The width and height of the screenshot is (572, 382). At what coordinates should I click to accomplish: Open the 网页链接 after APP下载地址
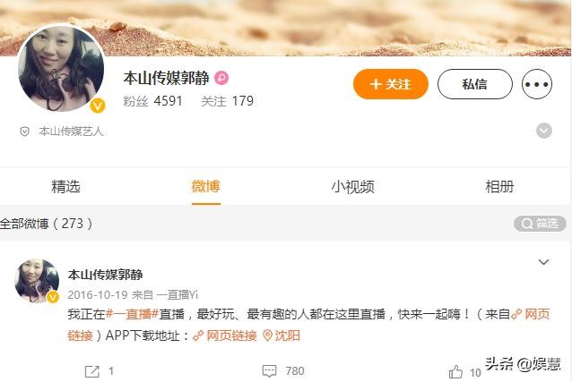tap(225, 335)
